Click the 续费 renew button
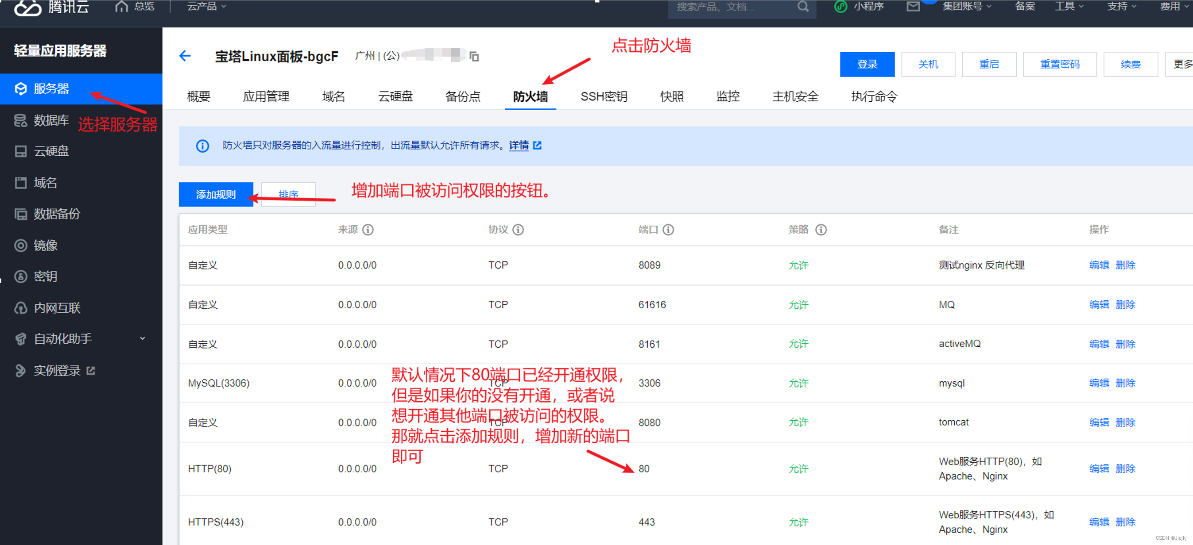Screen dimensions: 1193x545 pyautogui.click(x=1131, y=64)
